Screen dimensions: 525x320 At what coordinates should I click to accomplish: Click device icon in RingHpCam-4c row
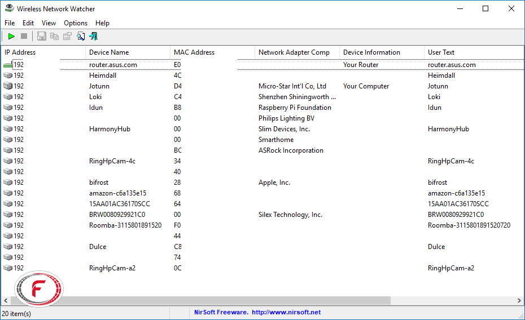[x=8, y=161]
